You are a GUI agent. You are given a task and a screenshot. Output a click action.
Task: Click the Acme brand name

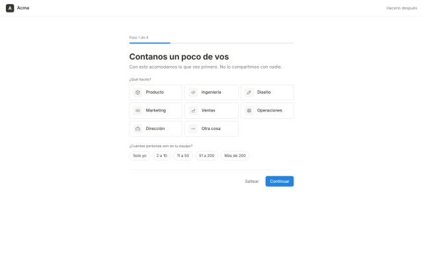click(23, 8)
